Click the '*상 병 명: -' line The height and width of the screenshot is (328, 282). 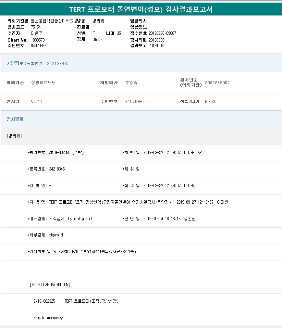[x=39, y=185]
